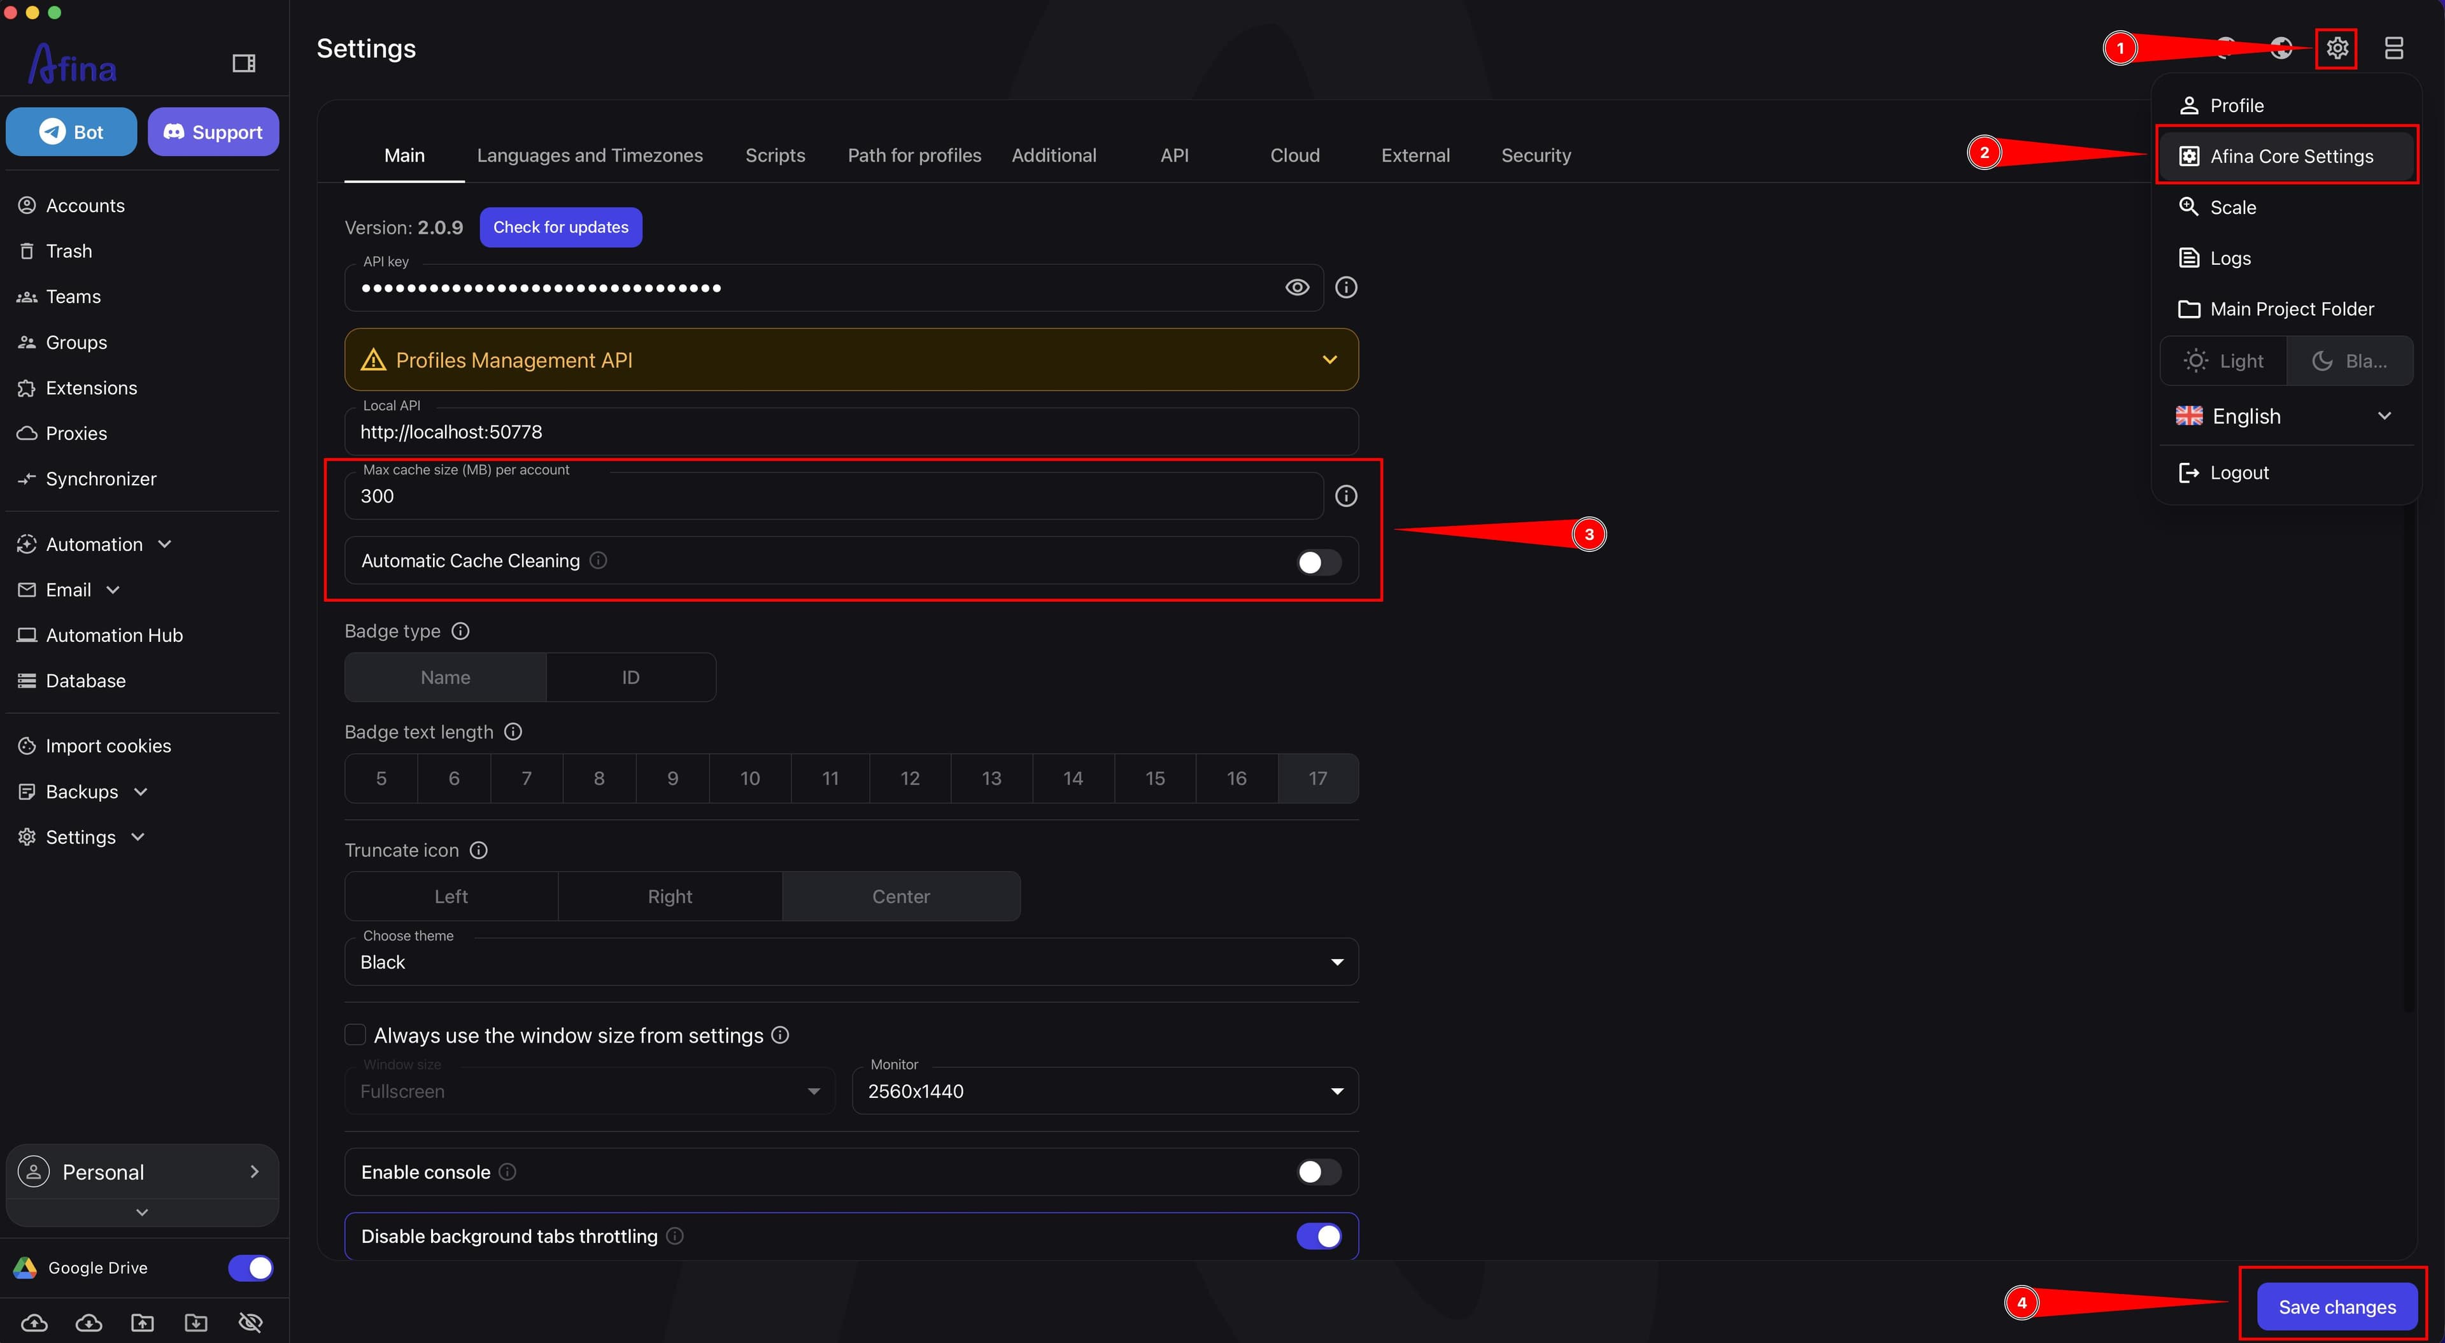Open Logs from the dropdown menu
Image resolution: width=2445 pixels, height=1343 pixels.
point(2286,258)
